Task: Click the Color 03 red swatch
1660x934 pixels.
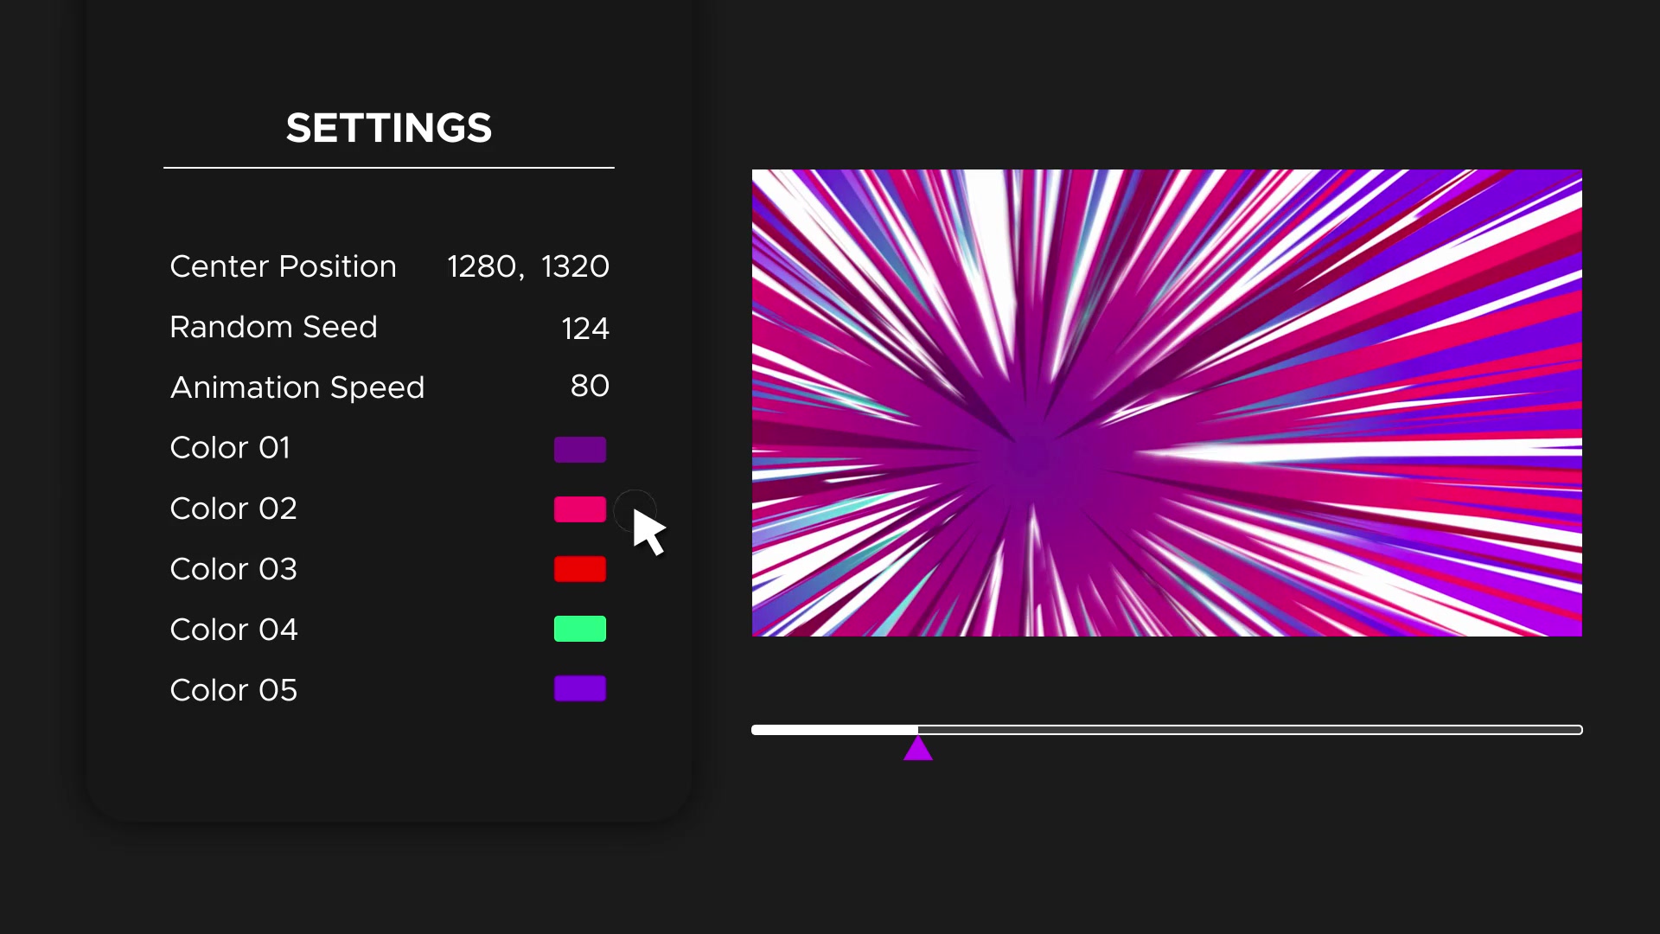Action: click(580, 568)
